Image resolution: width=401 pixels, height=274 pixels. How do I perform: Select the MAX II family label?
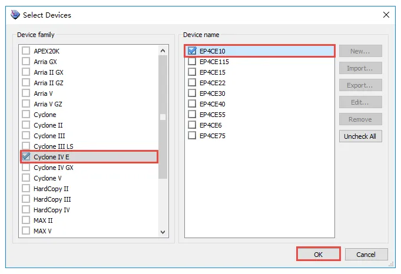click(43, 220)
